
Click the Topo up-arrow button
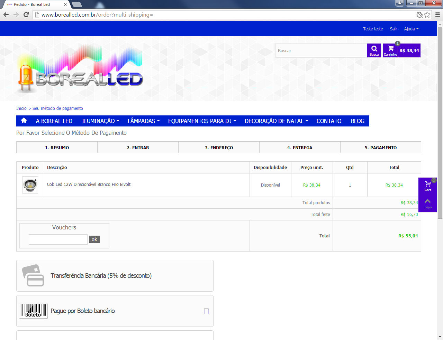(428, 204)
